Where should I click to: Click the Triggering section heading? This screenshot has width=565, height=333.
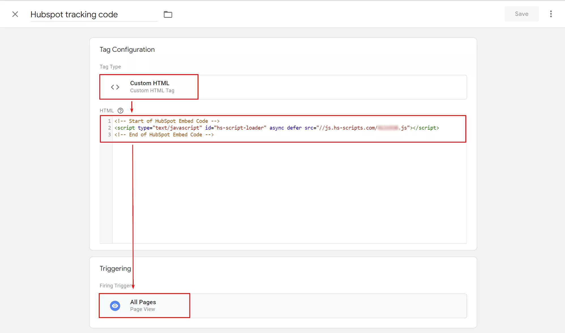coord(115,268)
